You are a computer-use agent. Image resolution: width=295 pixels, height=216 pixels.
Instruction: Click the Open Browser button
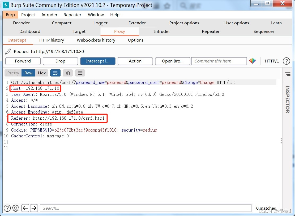click(173, 61)
